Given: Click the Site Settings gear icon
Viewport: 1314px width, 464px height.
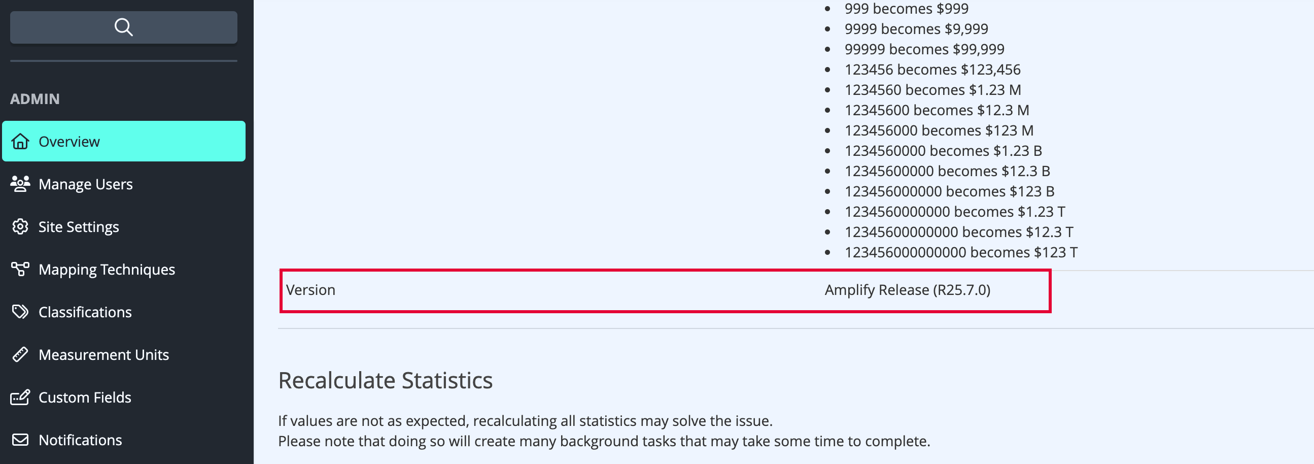Looking at the screenshot, I should coord(20,226).
